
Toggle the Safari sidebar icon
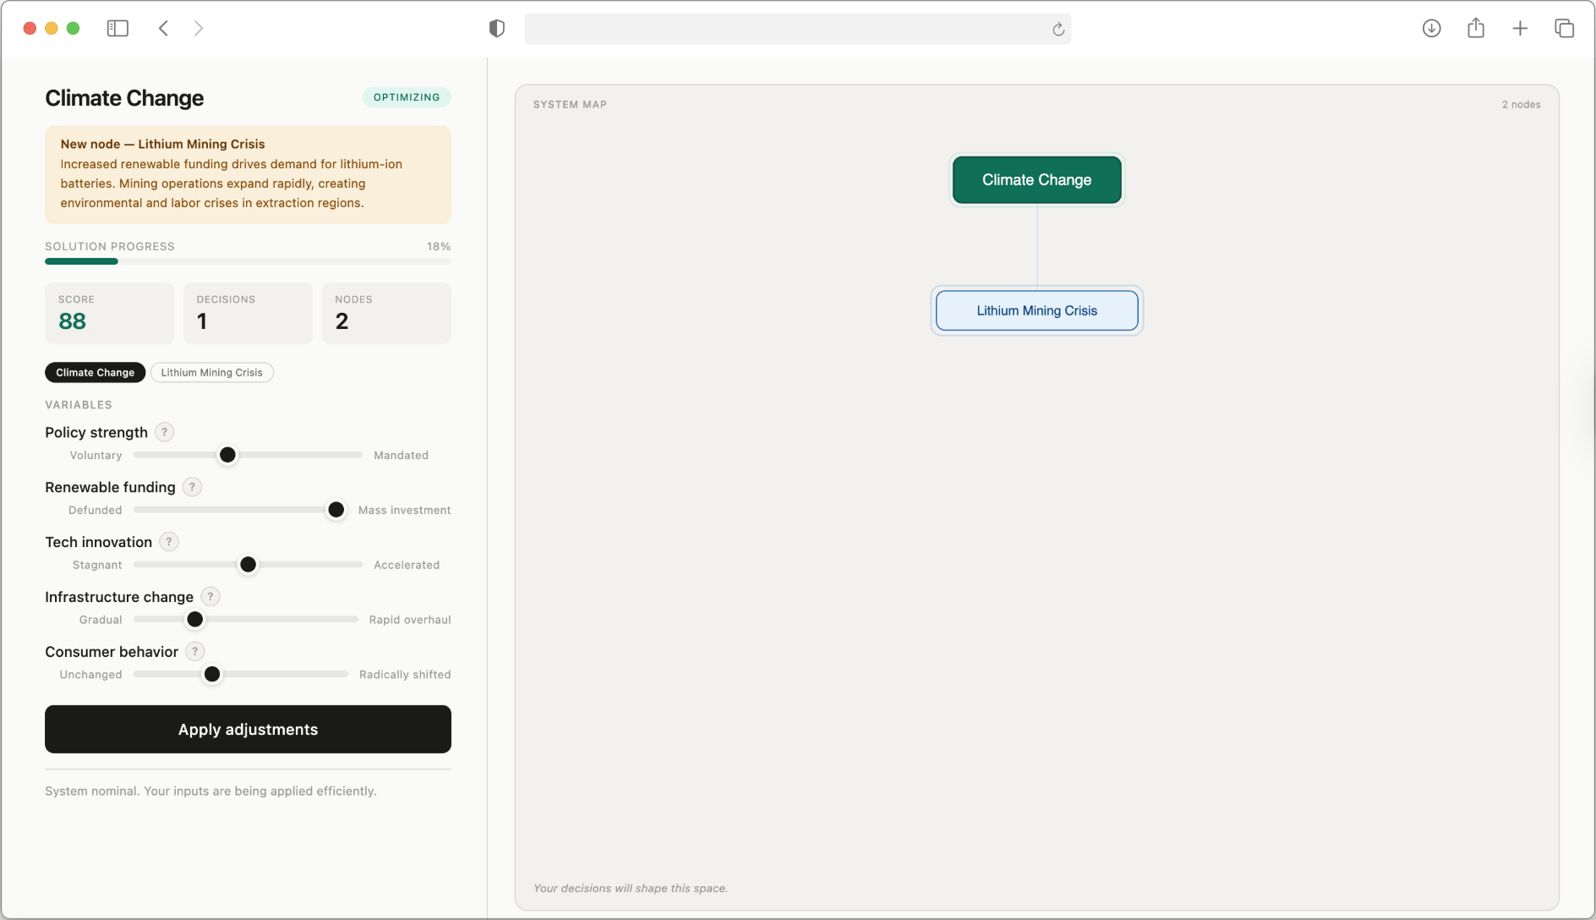[118, 29]
